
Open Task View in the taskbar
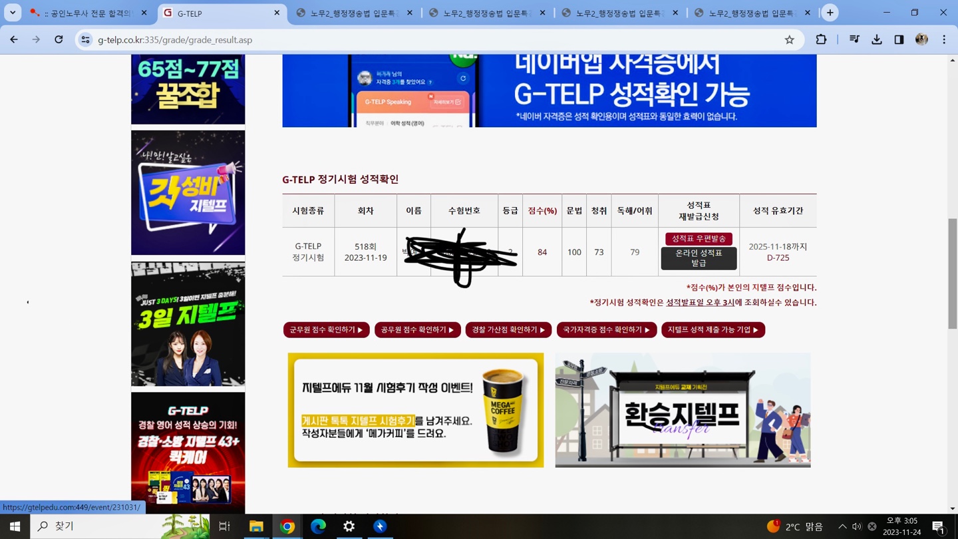click(224, 526)
